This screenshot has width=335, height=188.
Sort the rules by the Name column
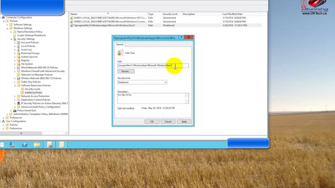(74, 14)
